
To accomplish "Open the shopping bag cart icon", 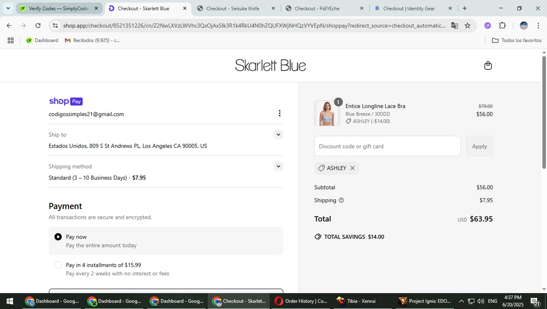I will click(488, 65).
